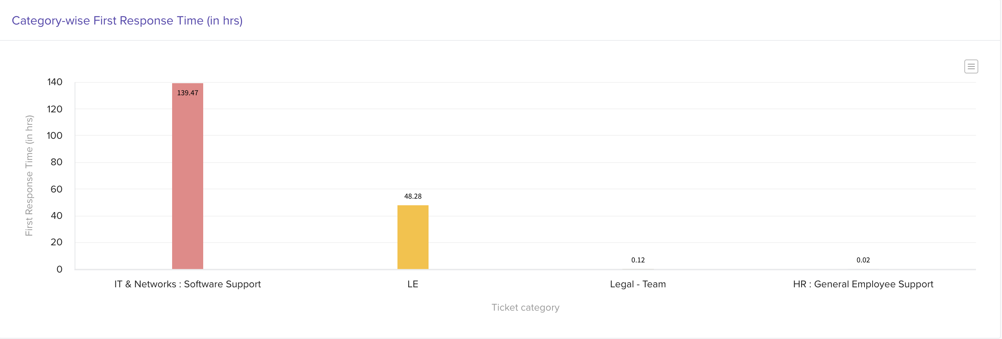Click the "Category-wise First Response Time" chart title
Screen dimensions: 1002x339
[127, 21]
